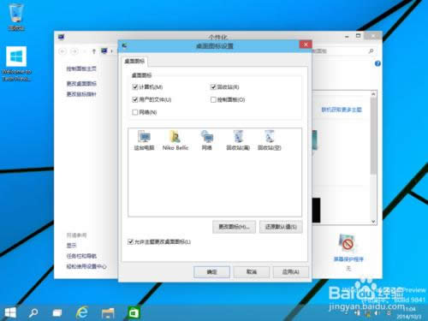The image size is (428, 321).
Task: Select the 这台电脑 icon in the preview list
Action: point(144,140)
